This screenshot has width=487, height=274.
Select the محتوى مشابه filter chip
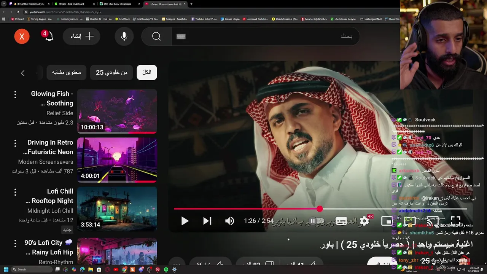(67, 72)
